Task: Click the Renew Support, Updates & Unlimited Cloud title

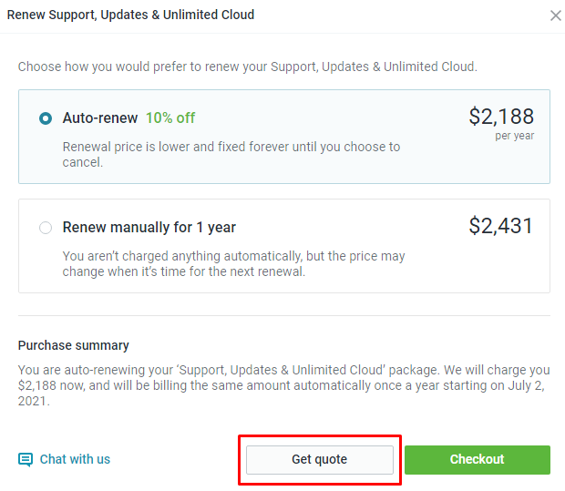Action: pos(130,15)
